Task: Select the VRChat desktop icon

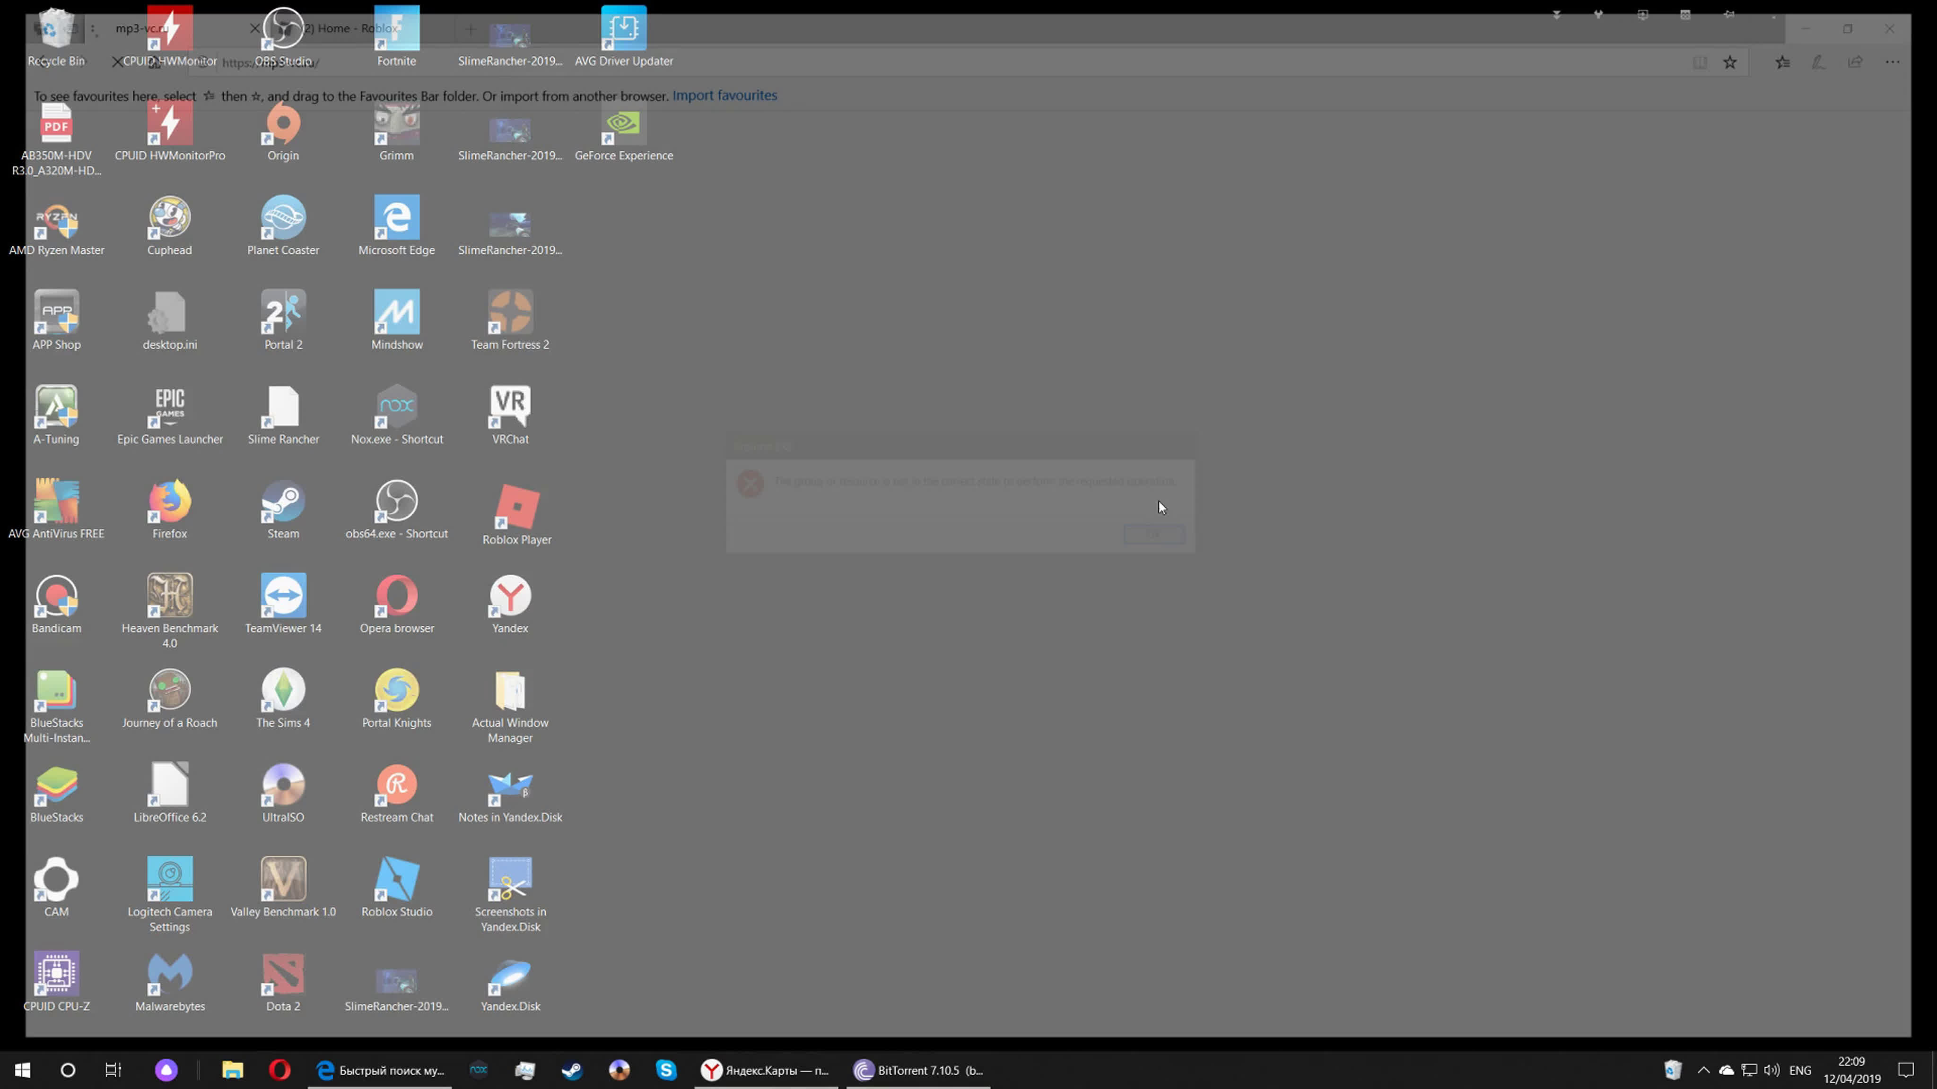Action: 510,415
